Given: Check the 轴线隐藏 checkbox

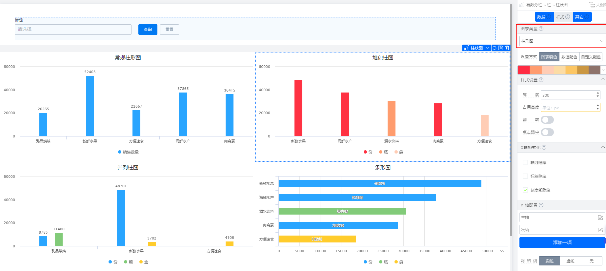Looking at the screenshot, I should 525,162.
